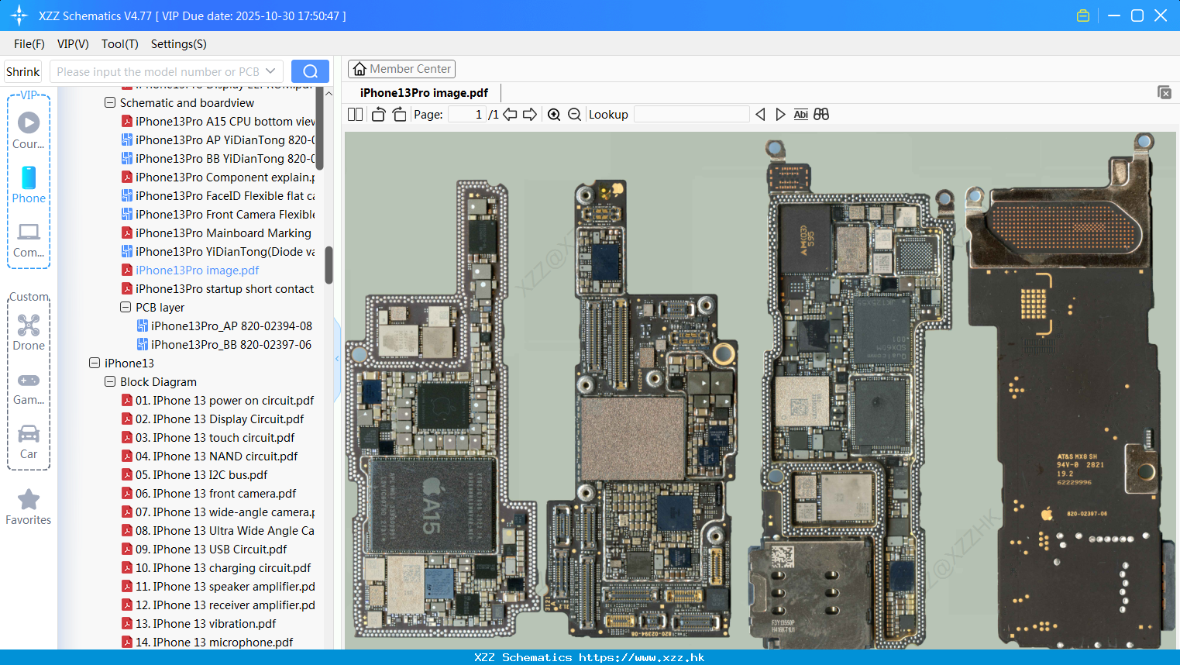Click the yellow toolbox icon in title bar
The height and width of the screenshot is (665, 1180).
pos(1083,16)
